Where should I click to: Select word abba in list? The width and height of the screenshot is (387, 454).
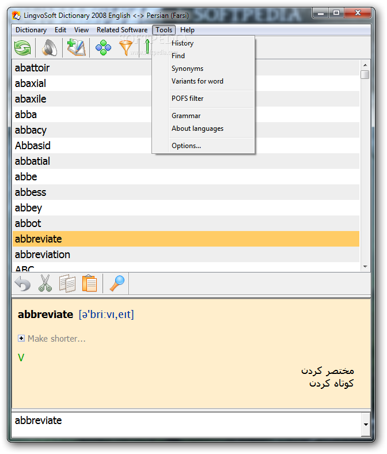pyautogui.click(x=186, y=115)
